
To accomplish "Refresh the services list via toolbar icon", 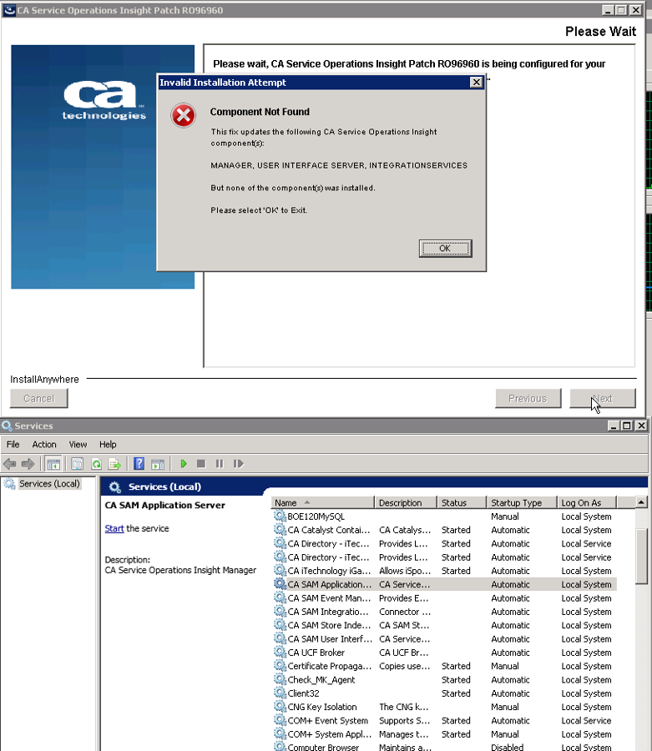I will 96,464.
